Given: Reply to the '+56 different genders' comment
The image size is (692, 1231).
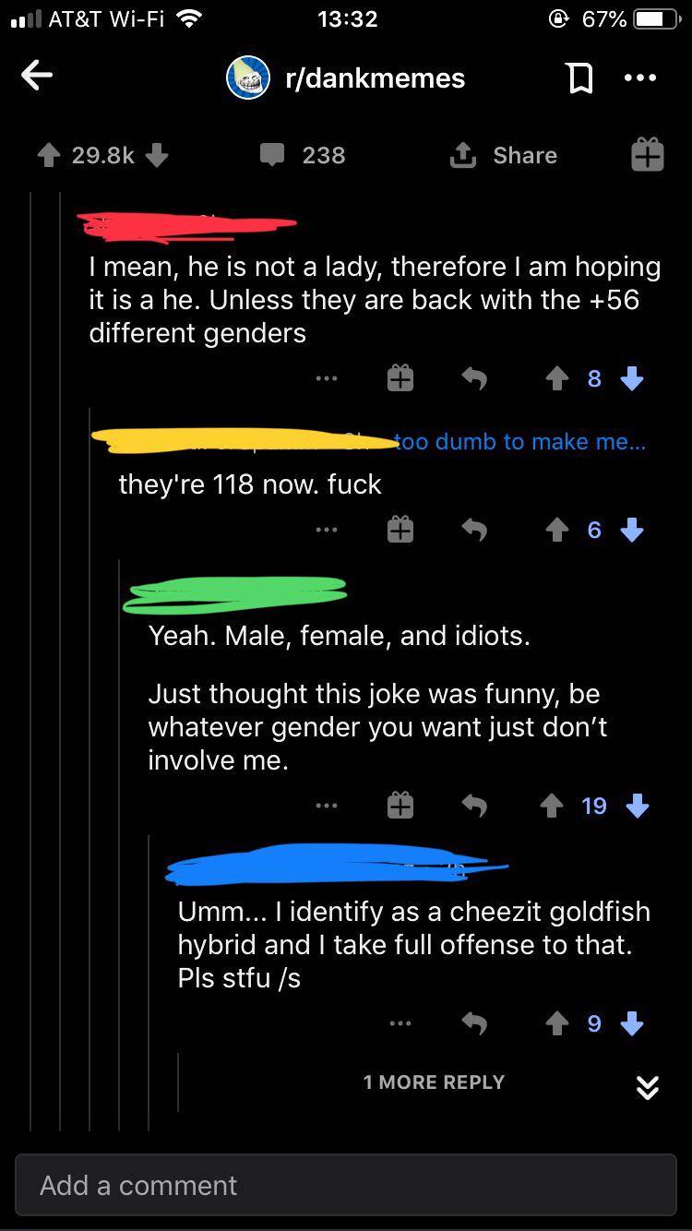Looking at the screenshot, I should (x=474, y=378).
